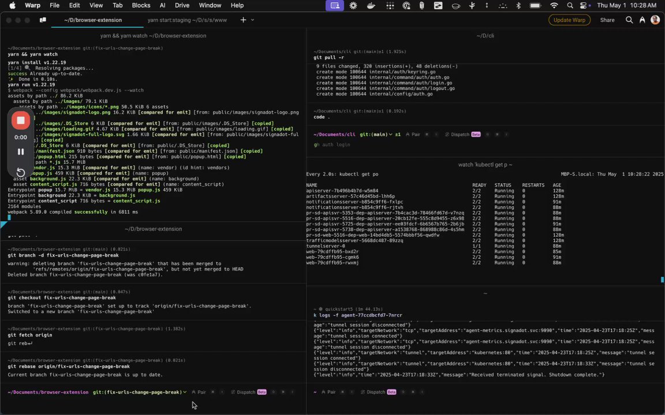Open the Warp AI icon next to search
This screenshot has height=415, width=665.
click(x=642, y=20)
